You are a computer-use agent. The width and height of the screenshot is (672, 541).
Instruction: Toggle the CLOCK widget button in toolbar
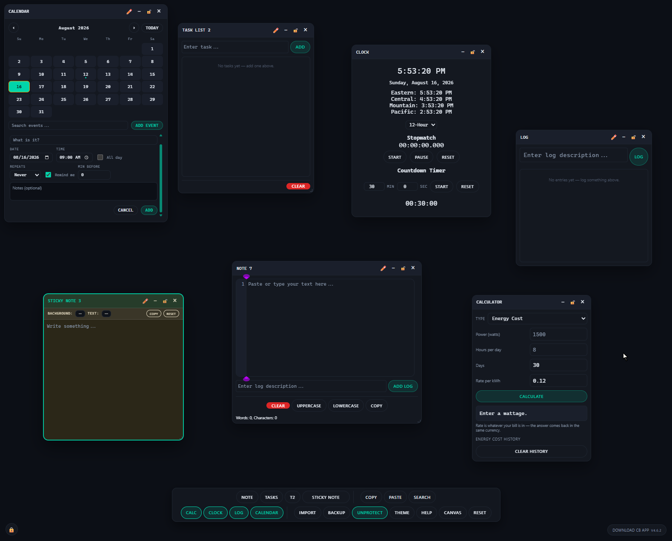coord(215,513)
